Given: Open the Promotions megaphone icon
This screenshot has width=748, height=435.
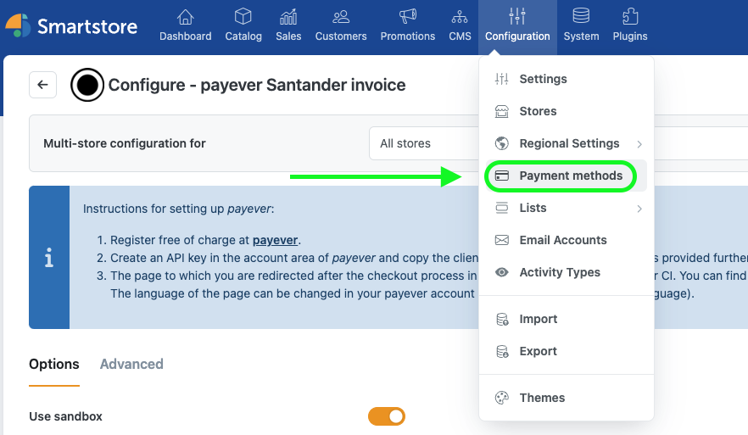Looking at the screenshot, I should click(x=408, y=17).
